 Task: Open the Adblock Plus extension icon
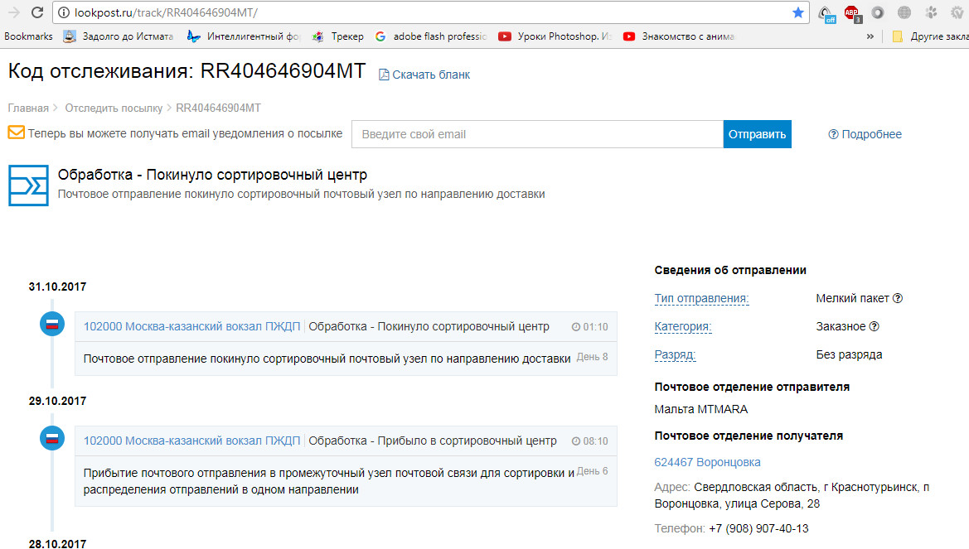pos(851,12)
